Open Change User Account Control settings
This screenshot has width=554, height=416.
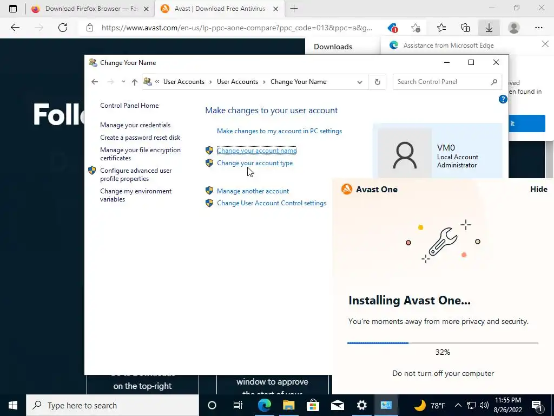[272, 203]
